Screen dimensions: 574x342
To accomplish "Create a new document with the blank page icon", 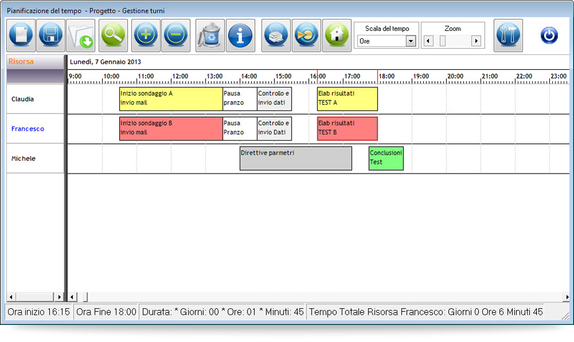I will click(21, 36).
